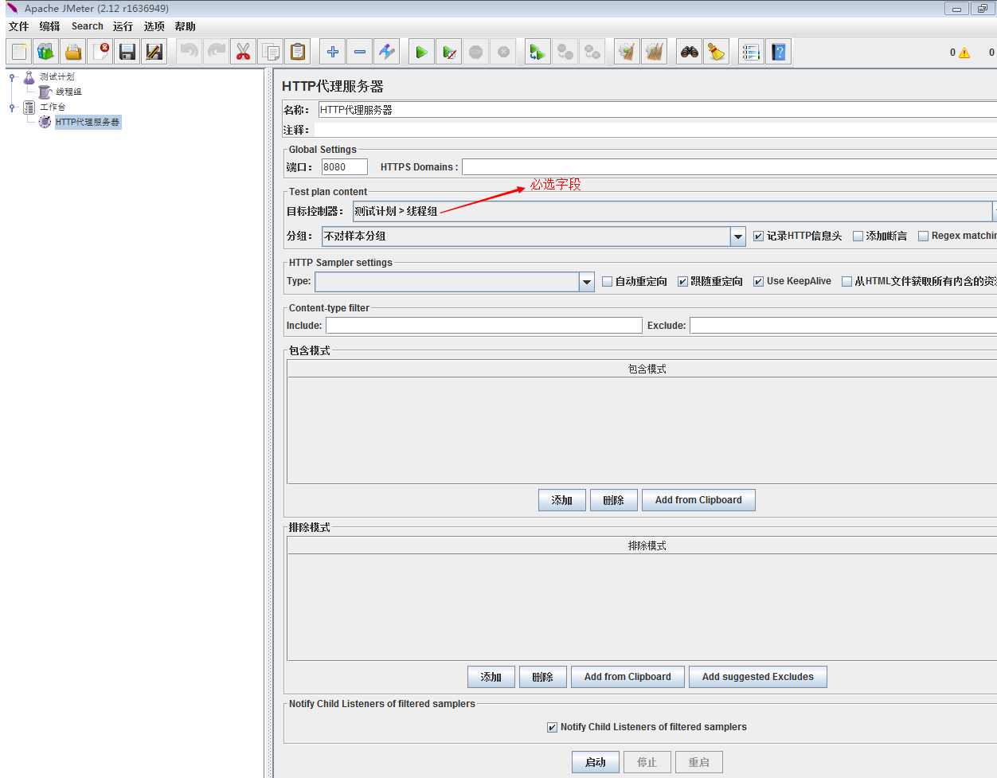This screenshot has width=997, height=778.
Task: Enable the 添加断言 checkbox
Action: click(858, 237)
